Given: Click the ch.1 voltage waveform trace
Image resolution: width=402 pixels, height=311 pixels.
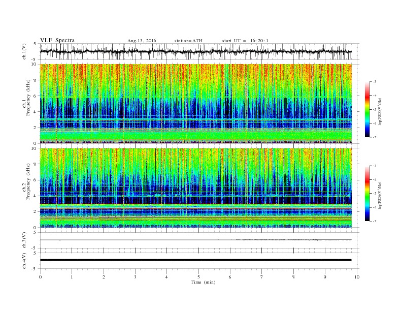Looking at the screenshot, I should [195, 51].
